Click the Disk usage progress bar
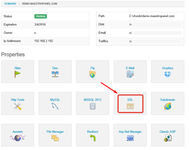Viewport: 189px width, 150px height. pyautogui.click(x=155, y=24)
